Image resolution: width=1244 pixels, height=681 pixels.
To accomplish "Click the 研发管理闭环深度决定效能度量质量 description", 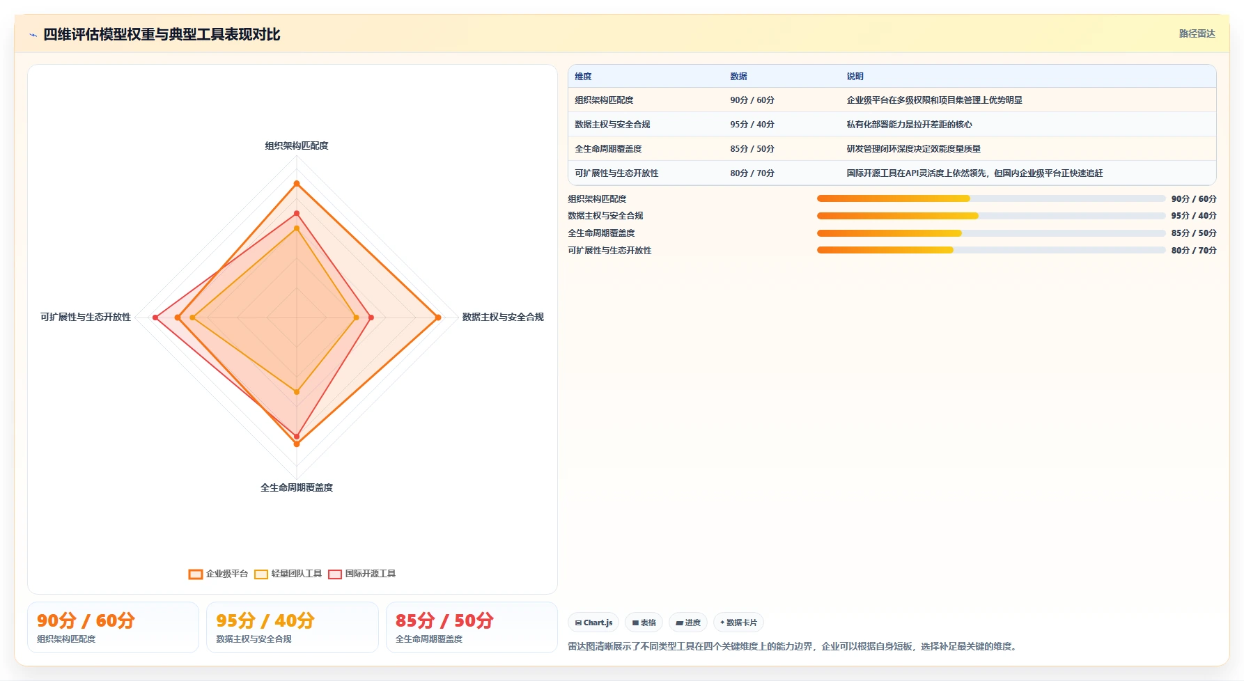I will 914,149.
